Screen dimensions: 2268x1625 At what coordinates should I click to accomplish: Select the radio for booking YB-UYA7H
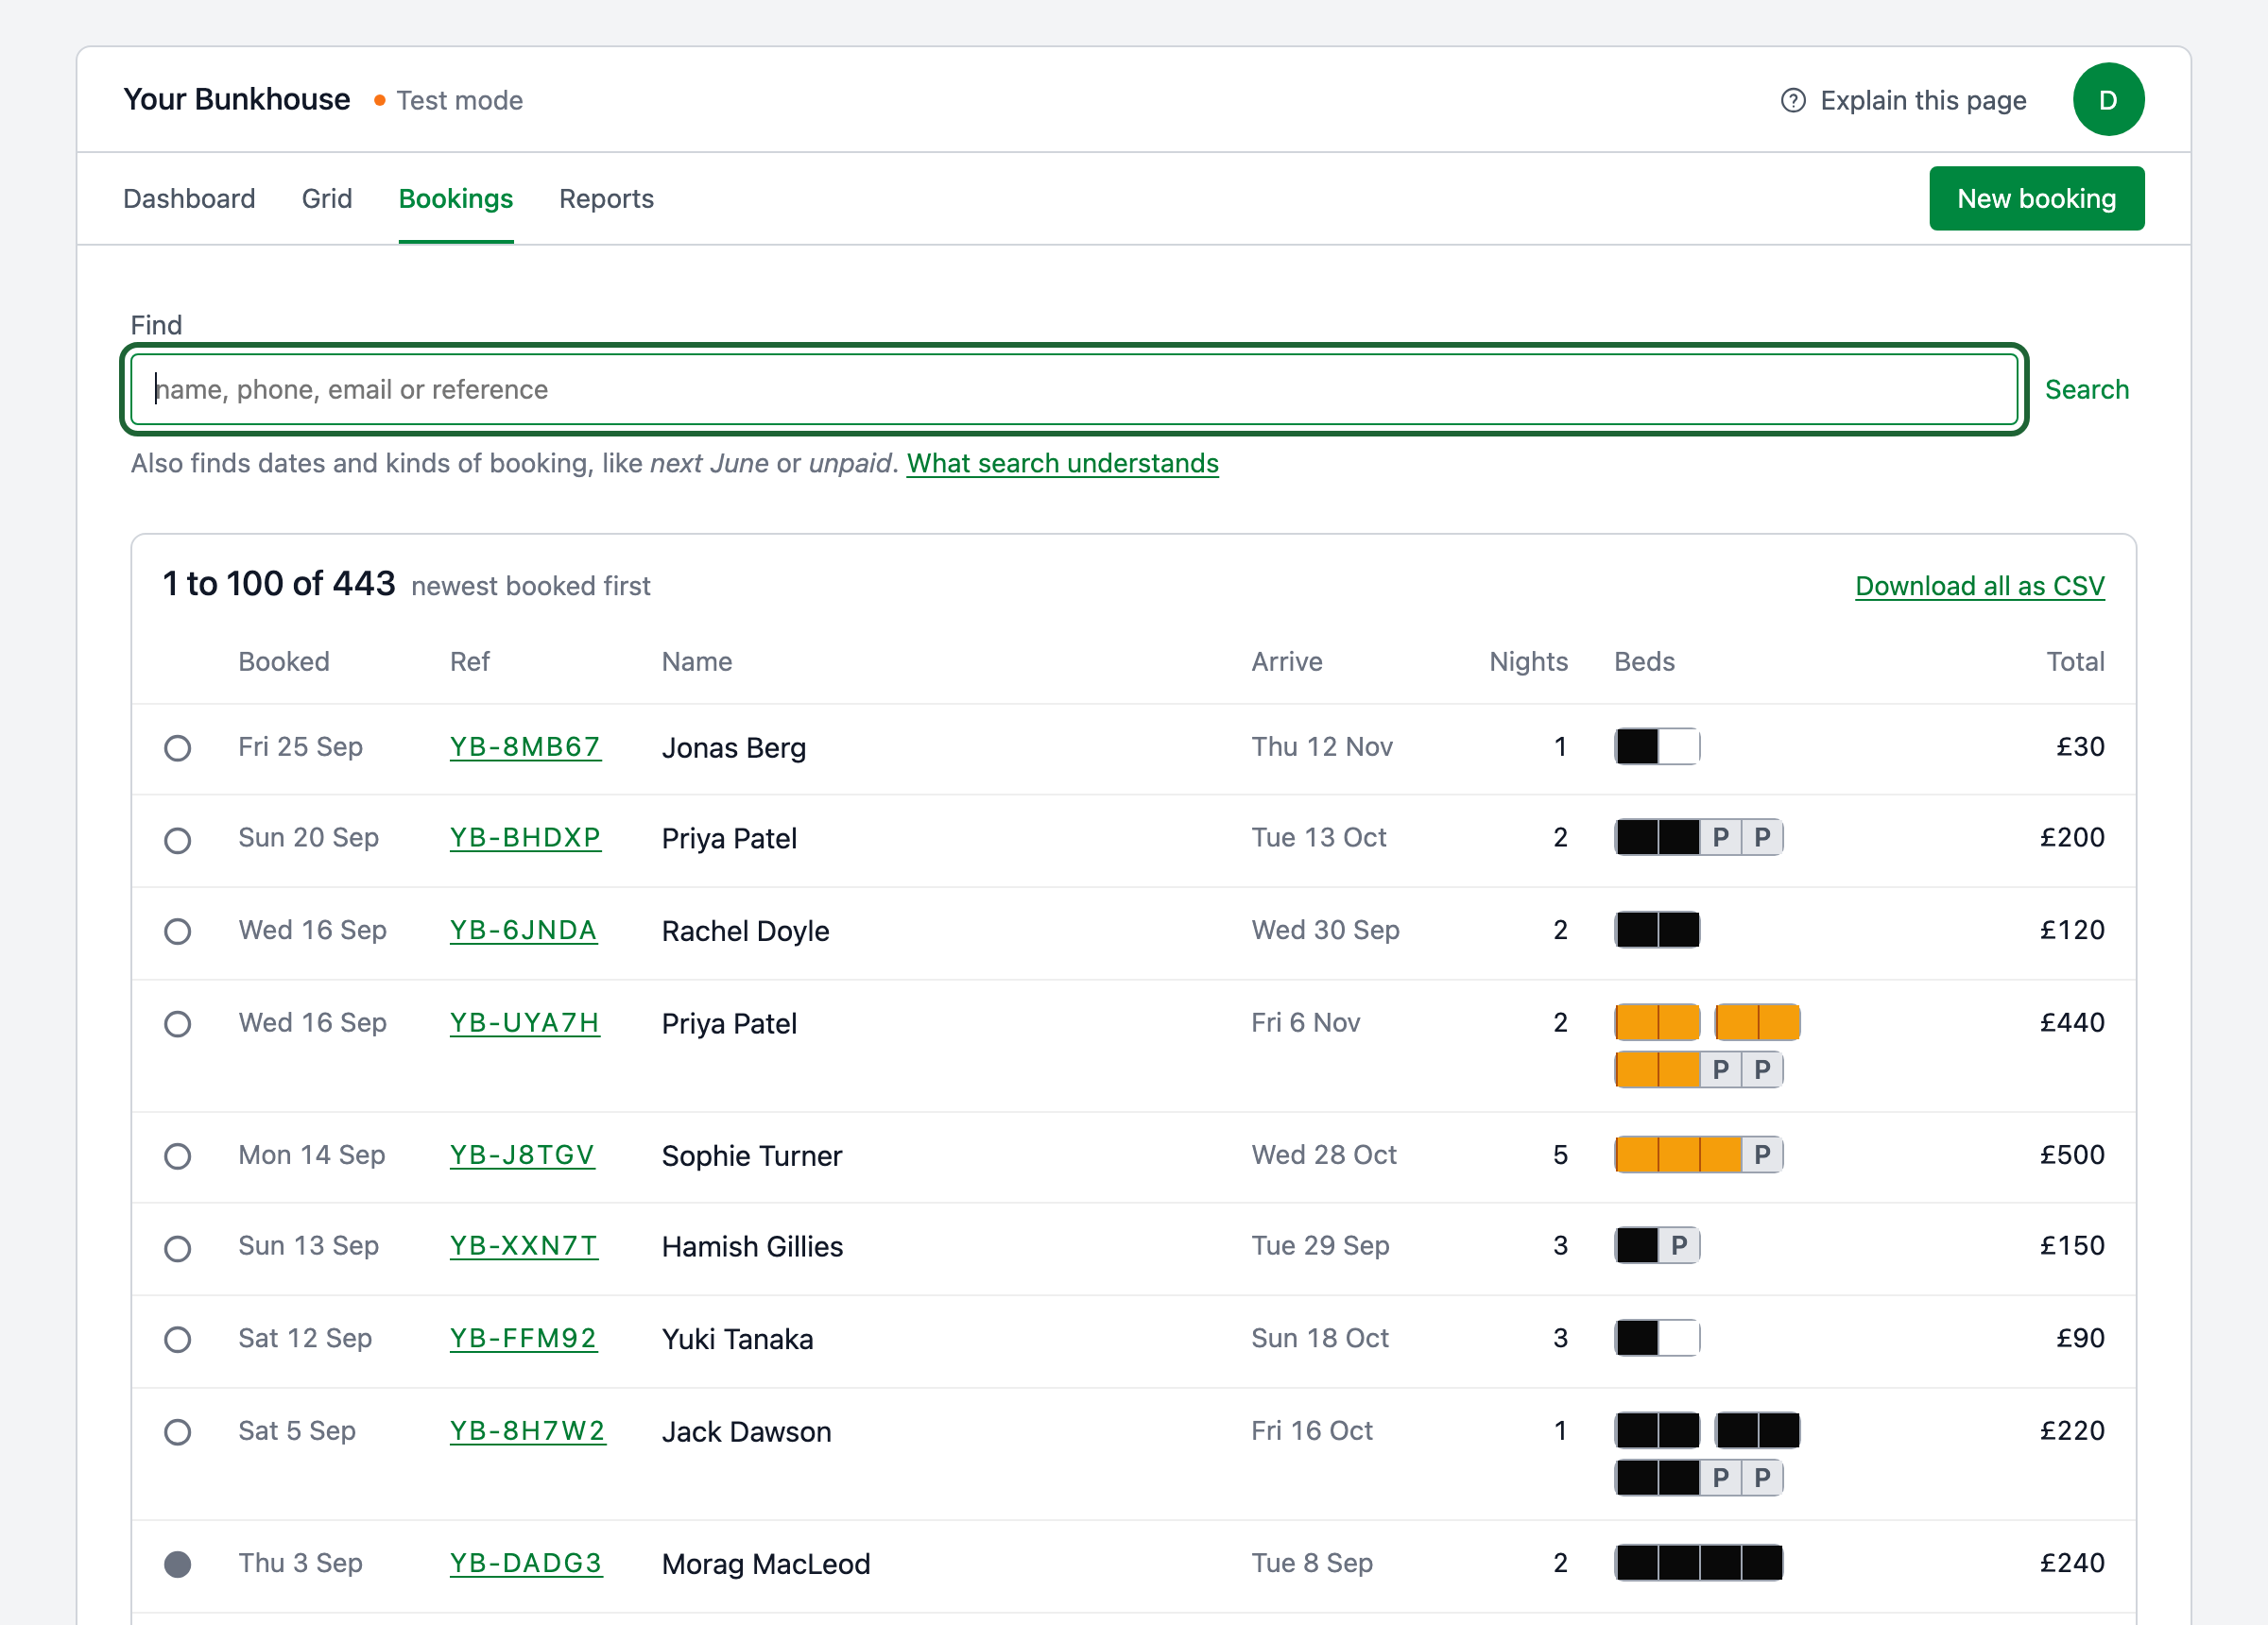178,1024
